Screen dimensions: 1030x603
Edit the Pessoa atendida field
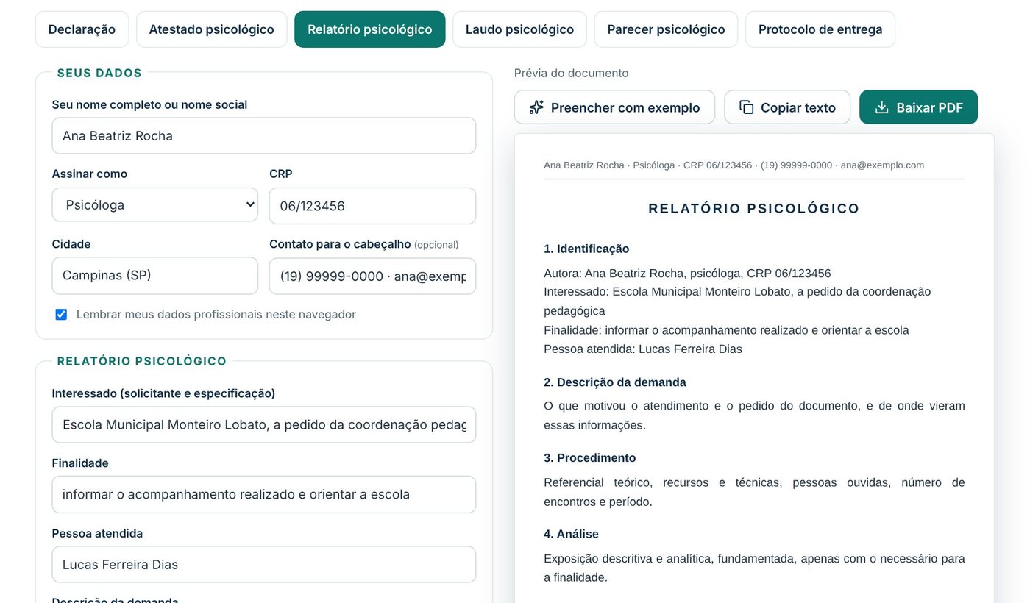pos(263,565)
